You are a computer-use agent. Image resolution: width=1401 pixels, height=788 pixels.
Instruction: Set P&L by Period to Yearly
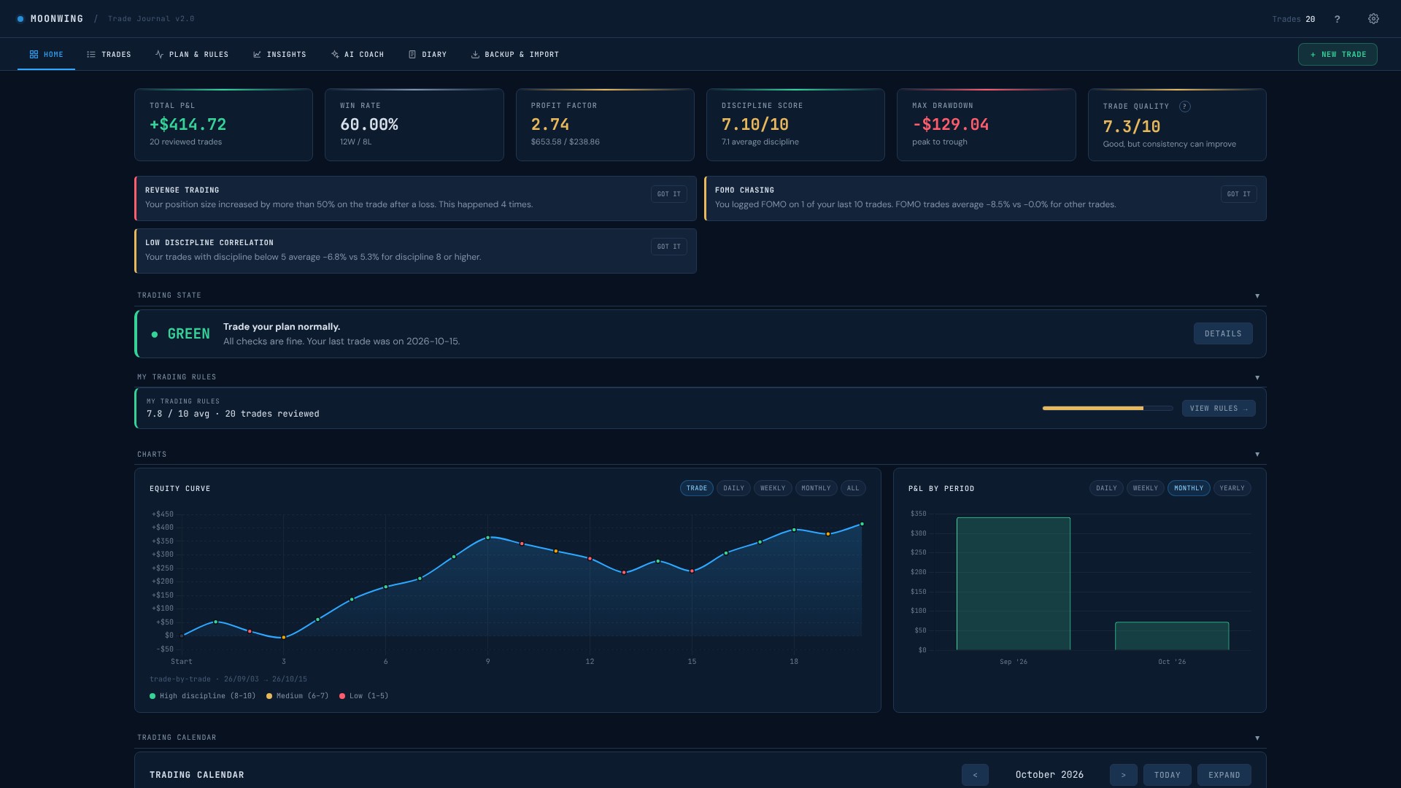[1232, 488]
